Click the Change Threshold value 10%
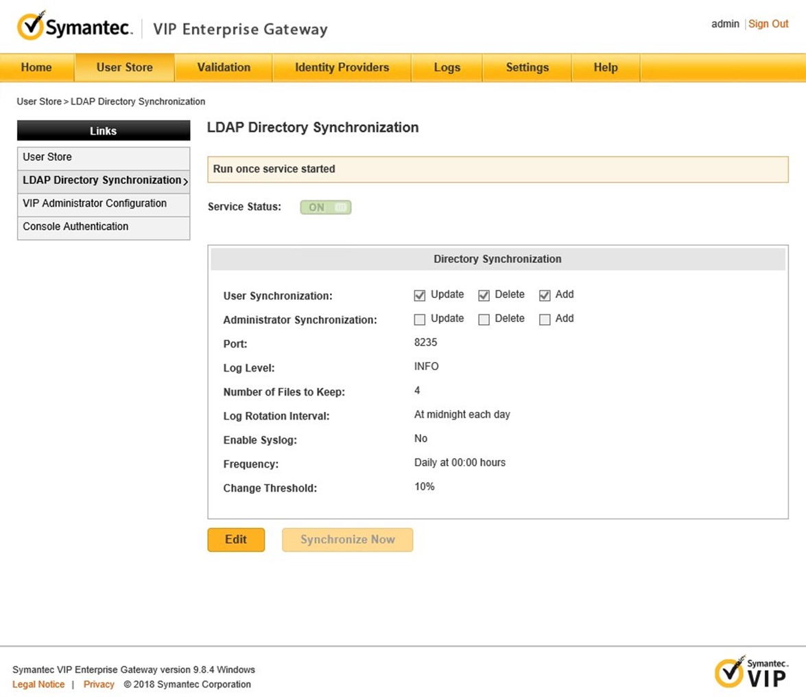 coord(425,486)
